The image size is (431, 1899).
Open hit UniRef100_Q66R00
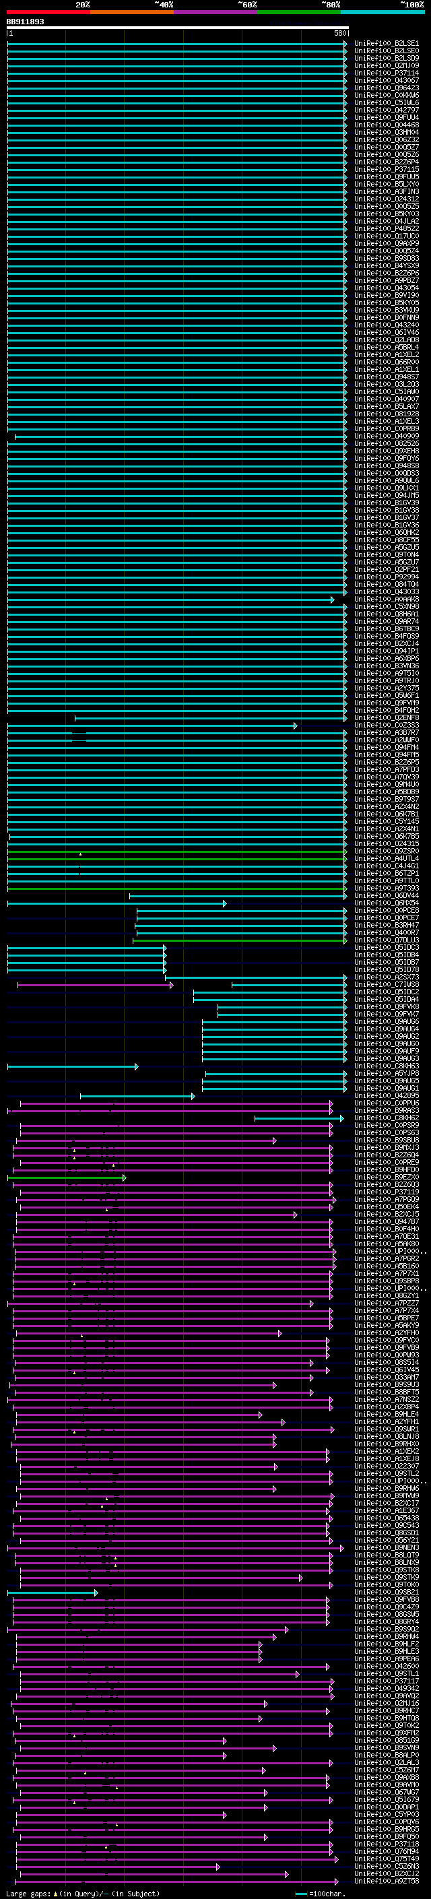click(387, 362)
